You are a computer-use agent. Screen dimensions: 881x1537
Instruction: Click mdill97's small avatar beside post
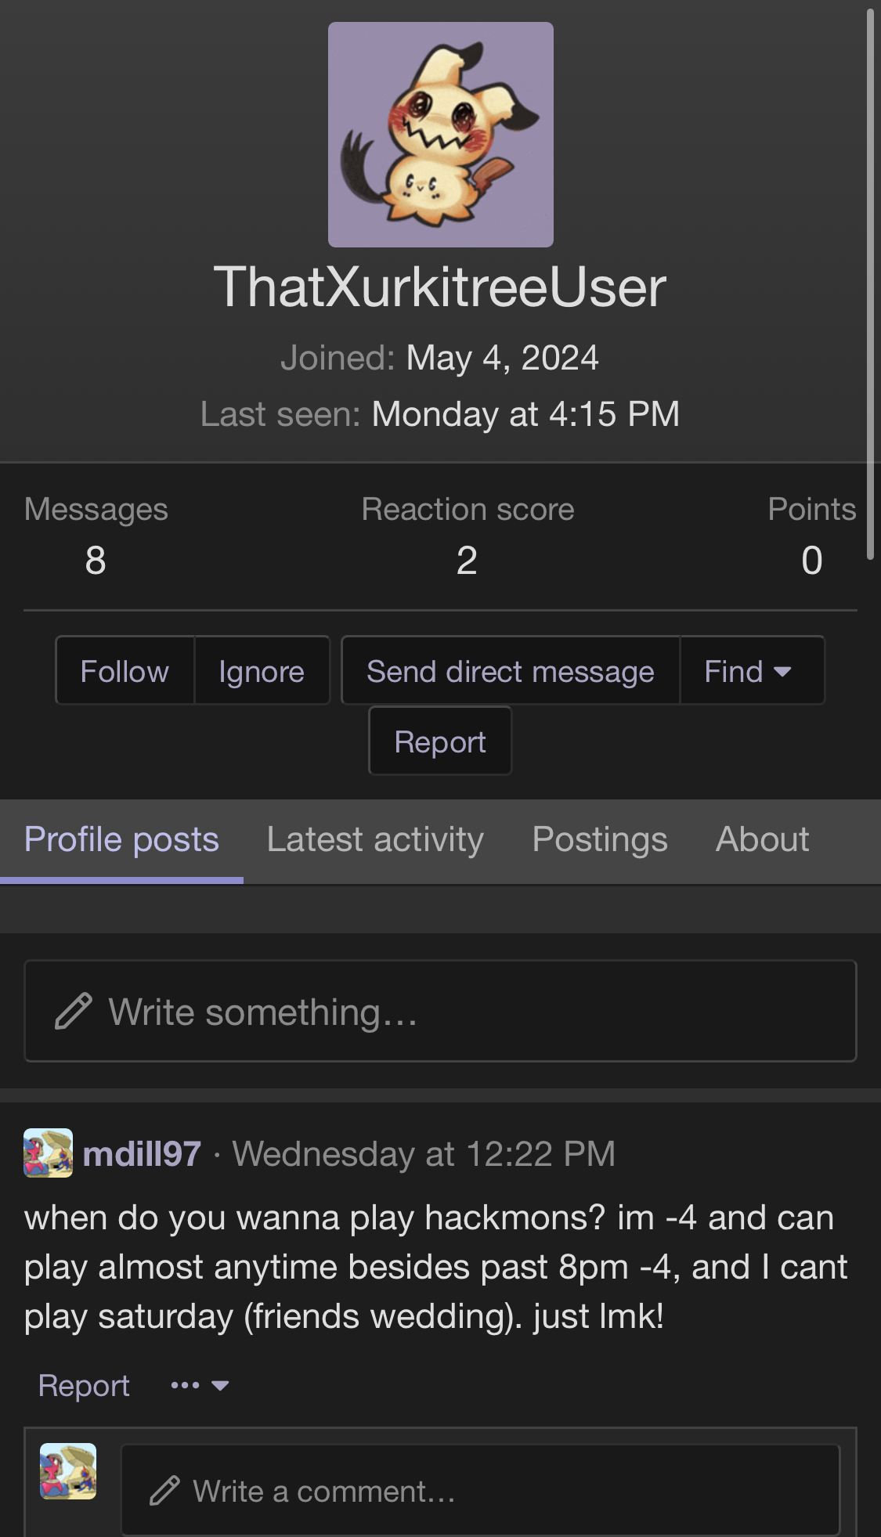coord(48,1153)
